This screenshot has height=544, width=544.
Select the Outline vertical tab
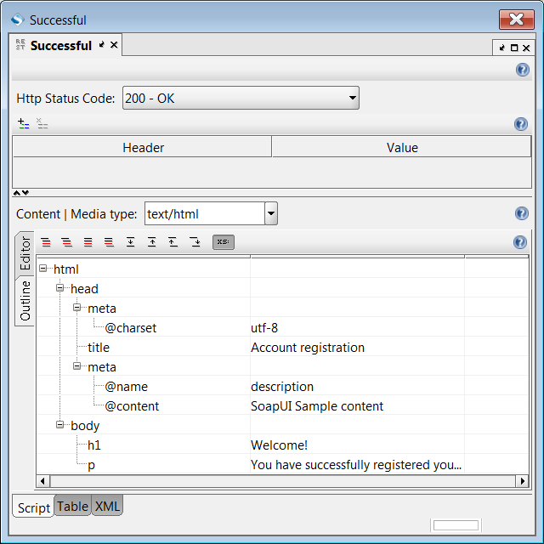(x=25, y=301)
